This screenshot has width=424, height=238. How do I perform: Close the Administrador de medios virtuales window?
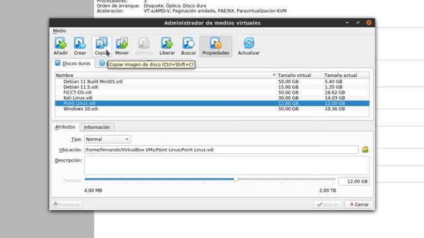(x=368, y=22)
